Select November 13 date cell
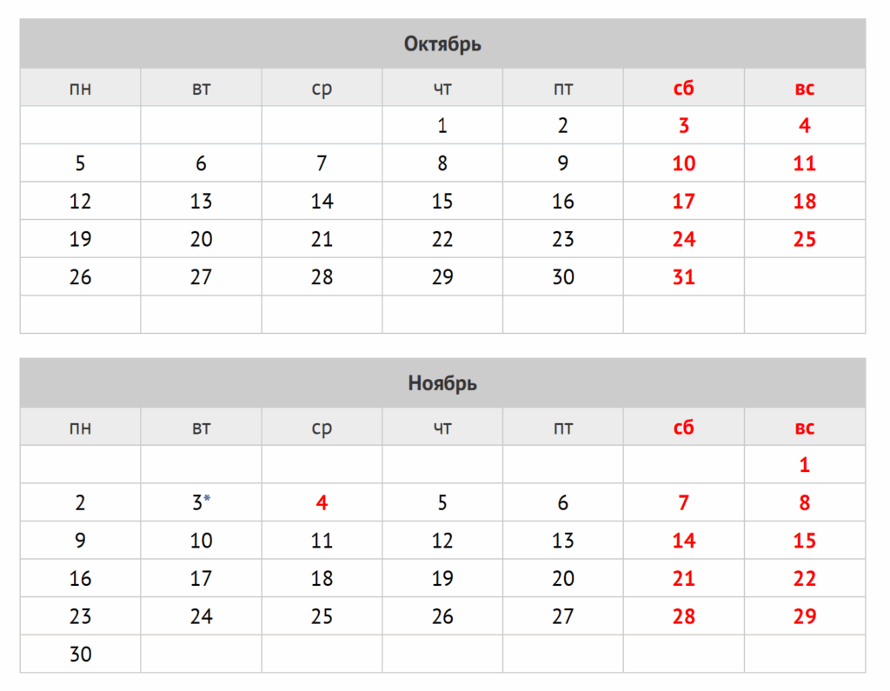This screenshot has width=890, height=691. [x=563, y=541]
